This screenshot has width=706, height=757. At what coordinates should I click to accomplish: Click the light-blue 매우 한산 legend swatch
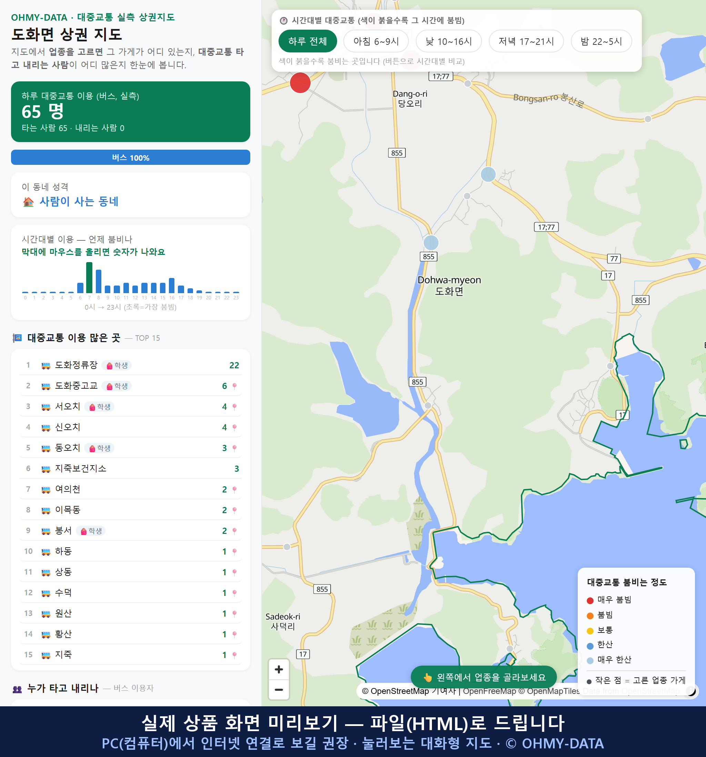590,661
